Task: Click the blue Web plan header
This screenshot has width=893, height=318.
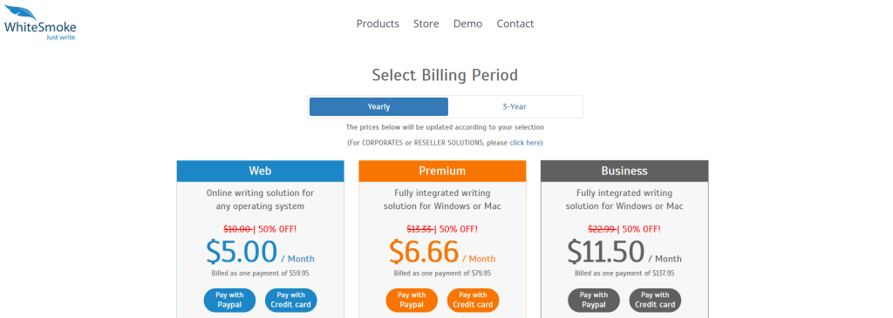Action: tap(260, 171)
